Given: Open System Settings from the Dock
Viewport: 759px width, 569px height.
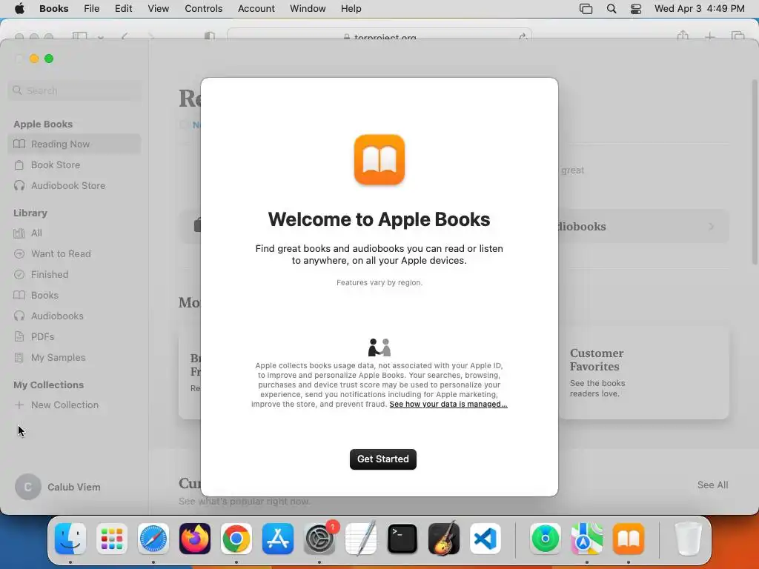Looking at the screenshot, I should [x=319, y=539].
